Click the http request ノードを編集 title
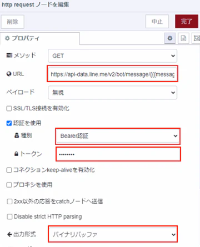Viewport: 200px width, 247px height. click(35, 4)
